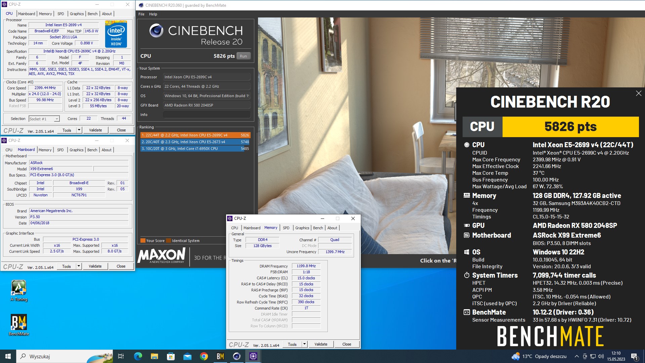The height and width of the screenshot is (363, 645).
Task: Open Mail app from taskbar
Action: tap(187, 356)
